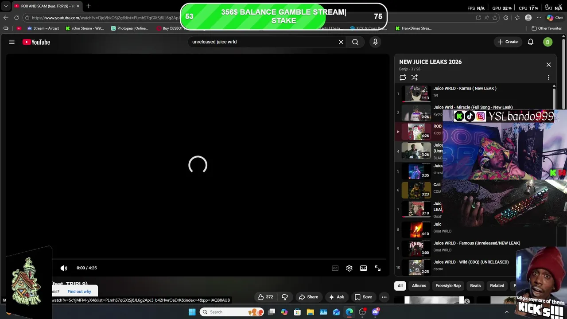Select the Beats filter chip

(475, 286)
